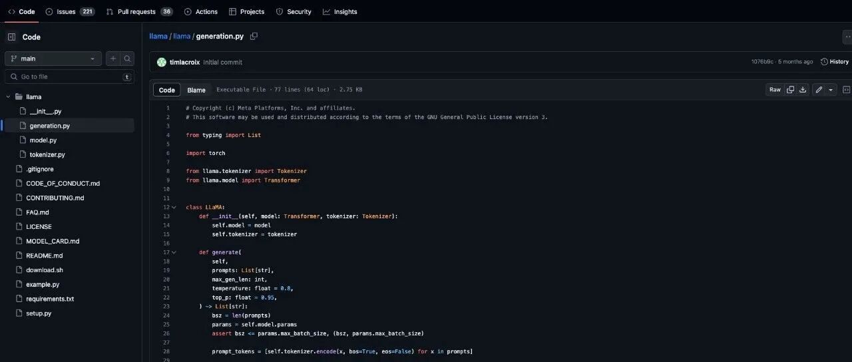
Task: Open download.sh in the file tree
Action: click(44, 270)
